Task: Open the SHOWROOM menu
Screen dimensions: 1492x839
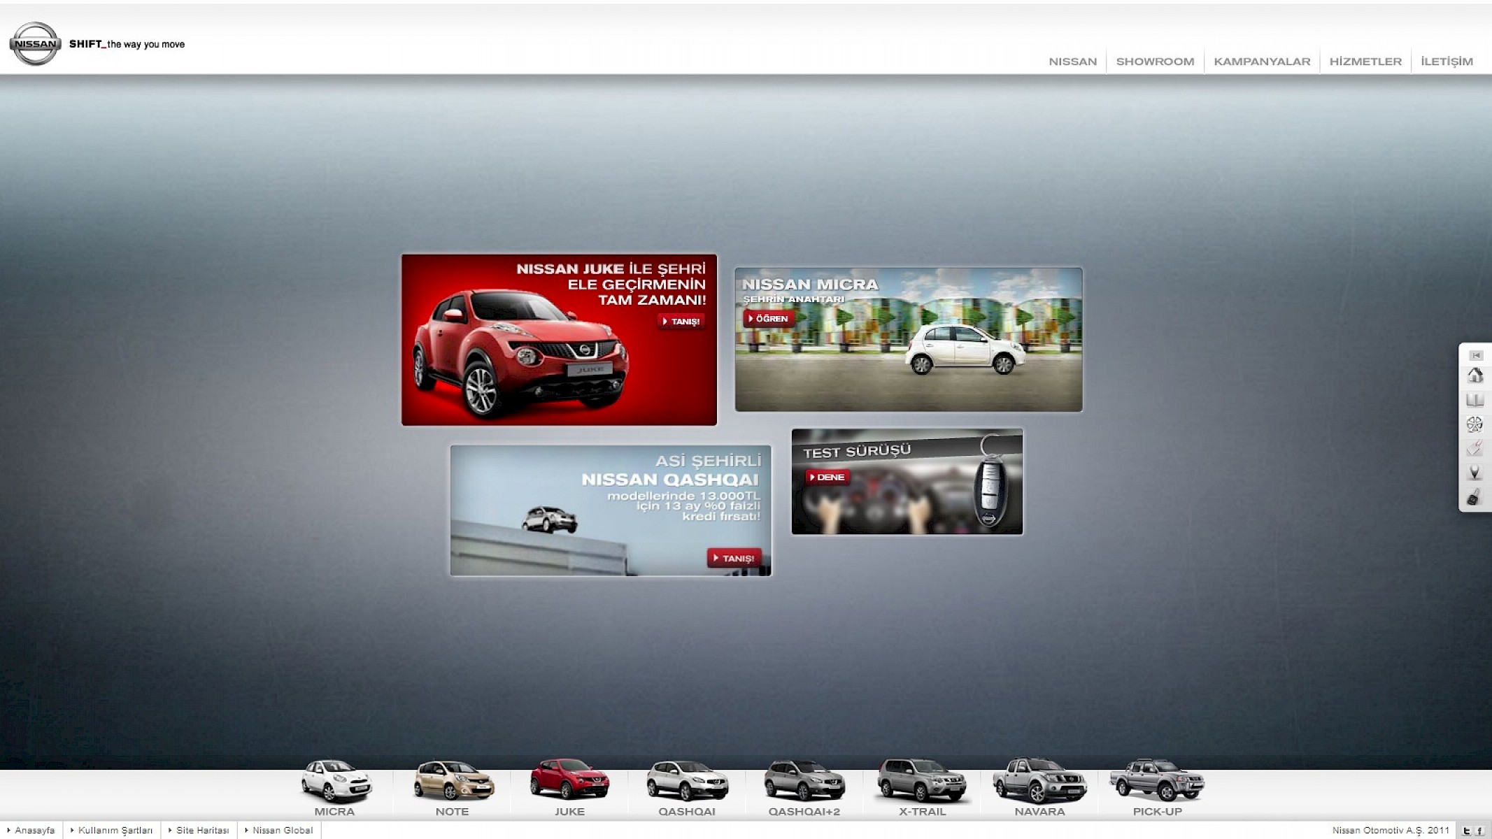Action: [x=1155, y=62]
